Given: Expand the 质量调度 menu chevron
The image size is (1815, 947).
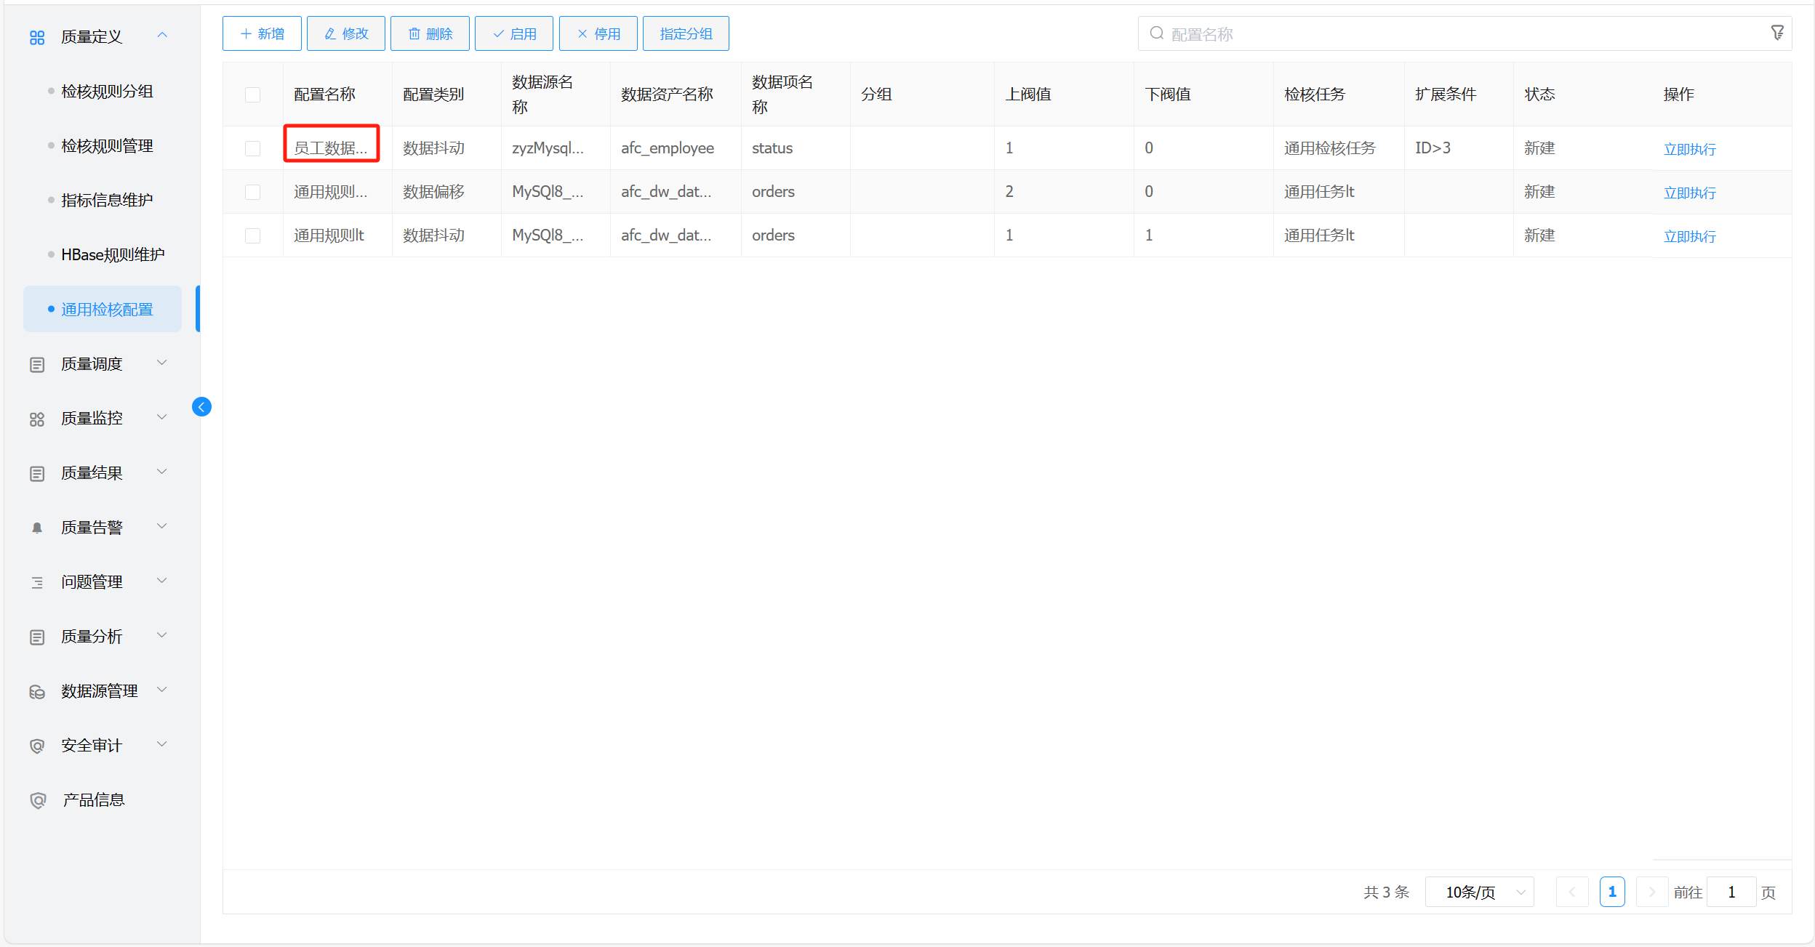Looking at the screenshot, I should [162, 363].
